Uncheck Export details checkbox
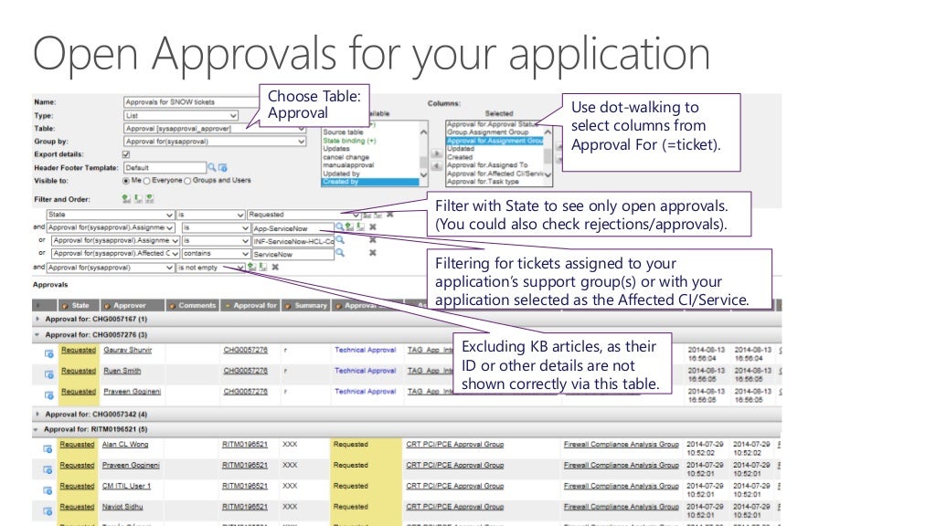 [x=126, y=154]
